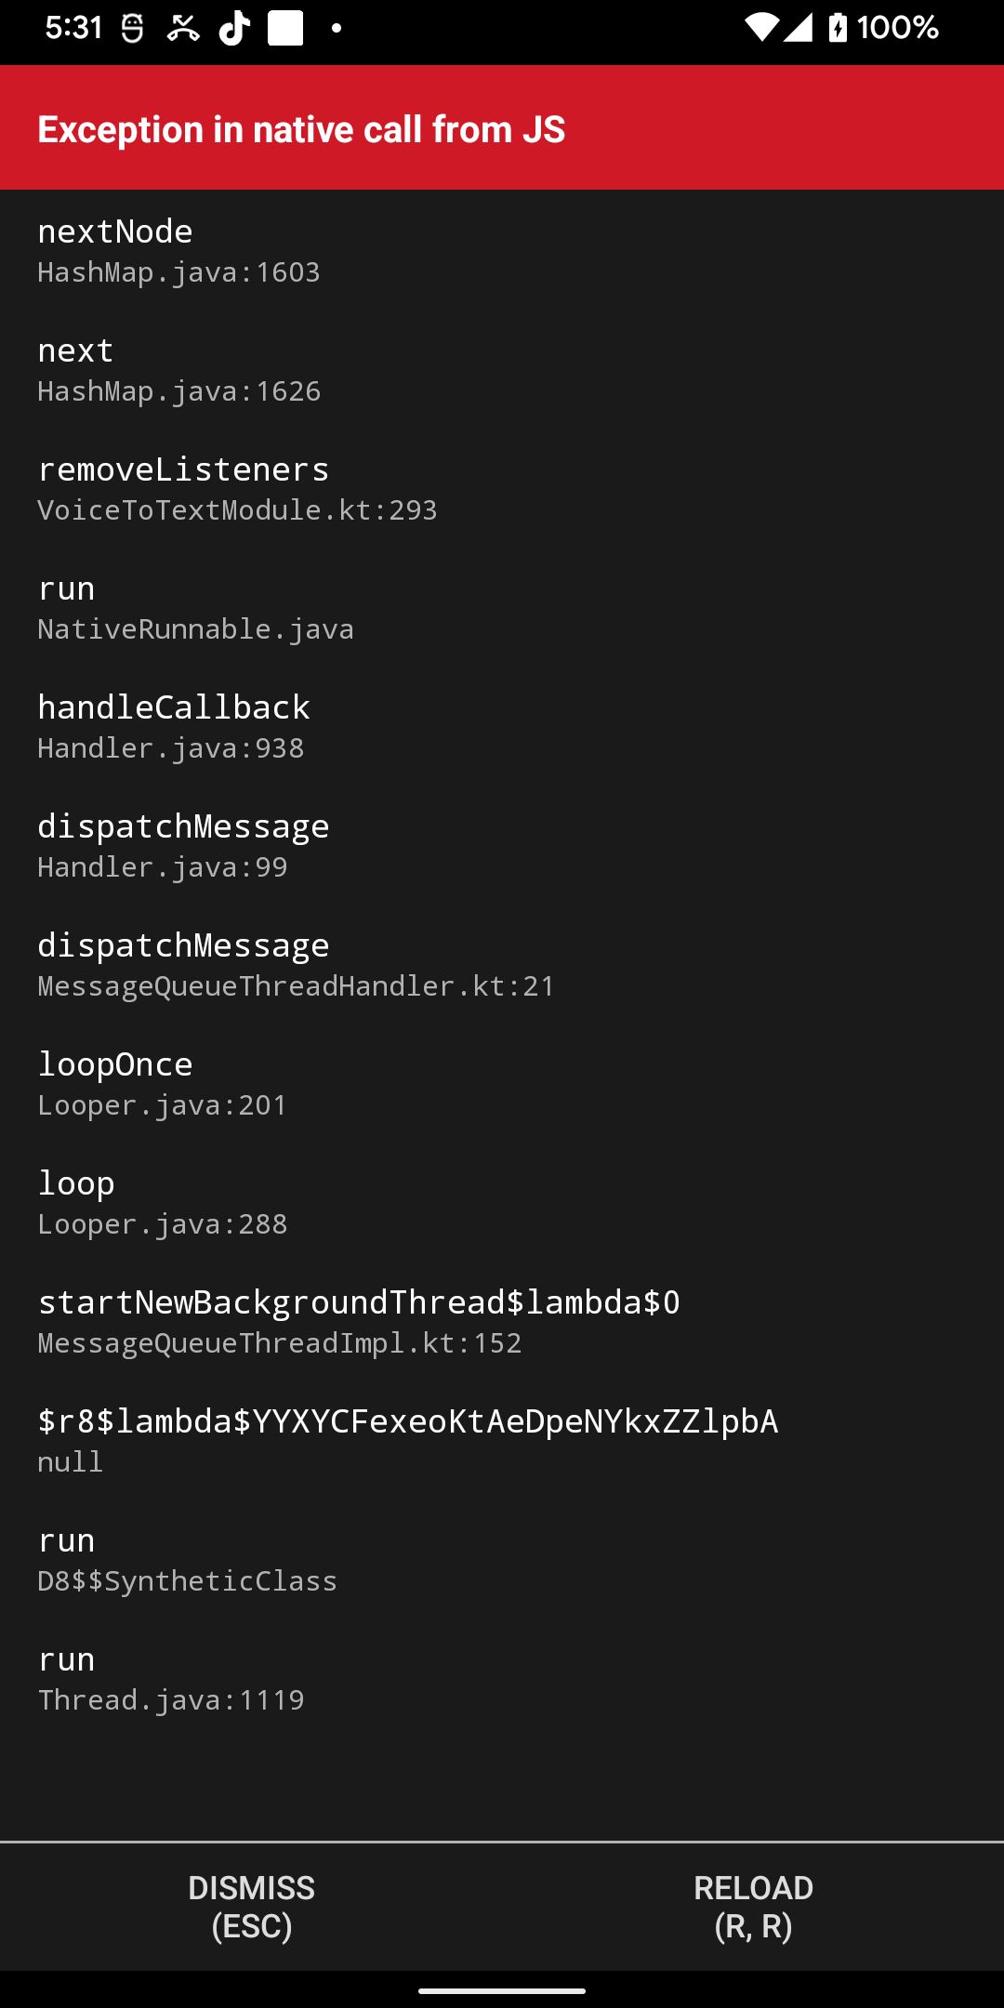Tap the missed call notification icon
The width and height of the screenshot is (1004, 2008).
pos(183,29)
